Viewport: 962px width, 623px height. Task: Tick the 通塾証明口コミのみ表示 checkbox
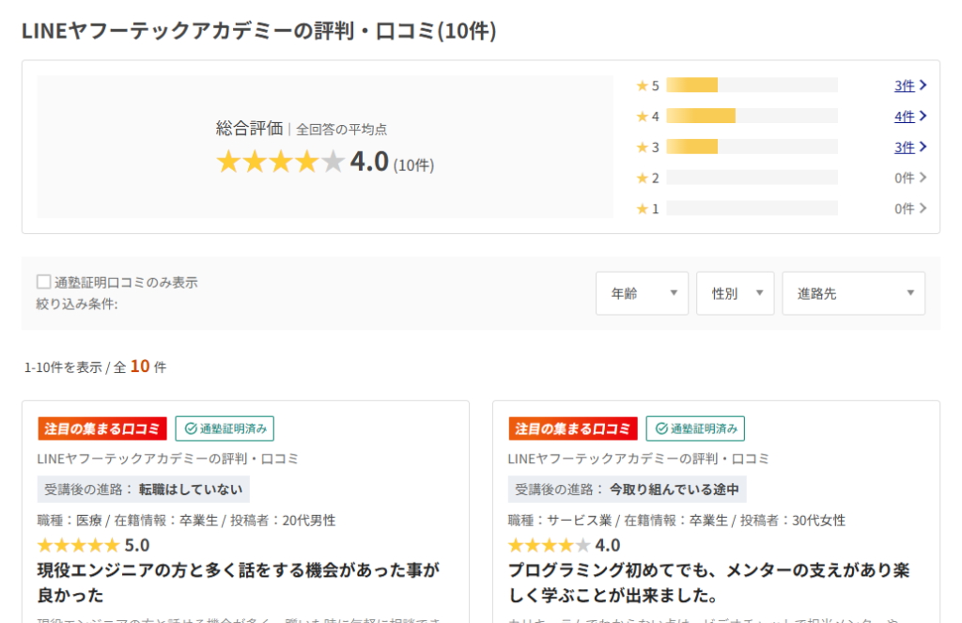[43, 282]
